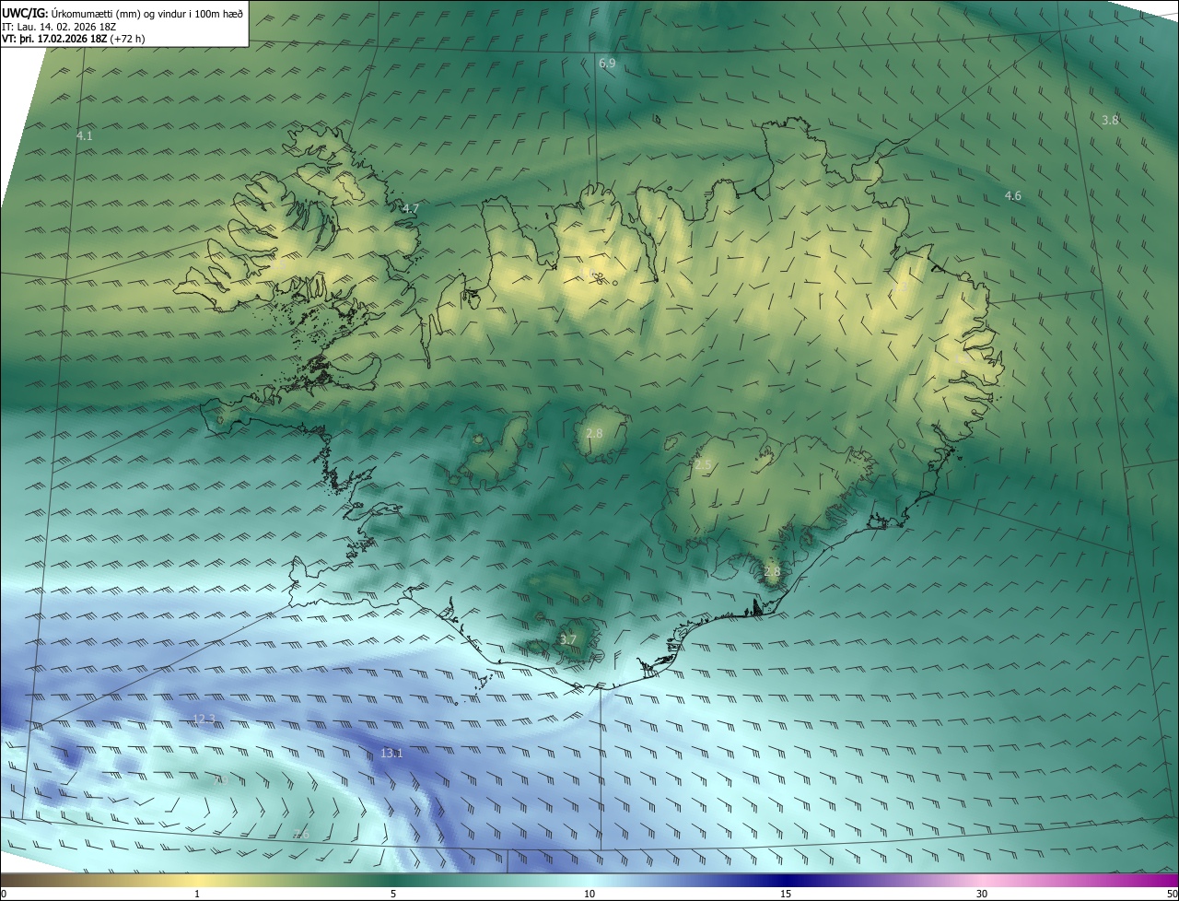Select the 4.6 value label on the map

click(x=1012, y=196)
